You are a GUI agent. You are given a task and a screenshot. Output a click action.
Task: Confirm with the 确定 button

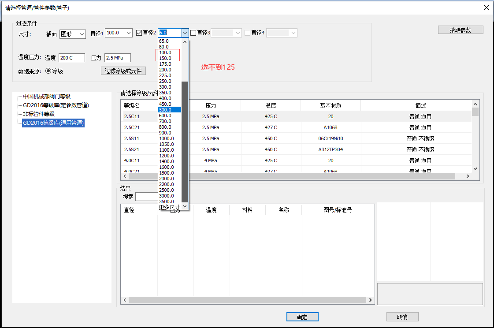302,317
